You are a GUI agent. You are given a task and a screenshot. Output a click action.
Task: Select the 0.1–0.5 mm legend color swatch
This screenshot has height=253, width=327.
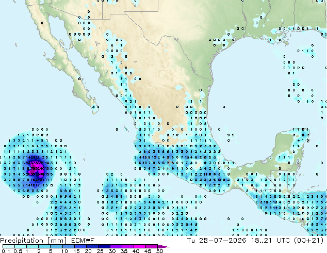pos(9,246)
